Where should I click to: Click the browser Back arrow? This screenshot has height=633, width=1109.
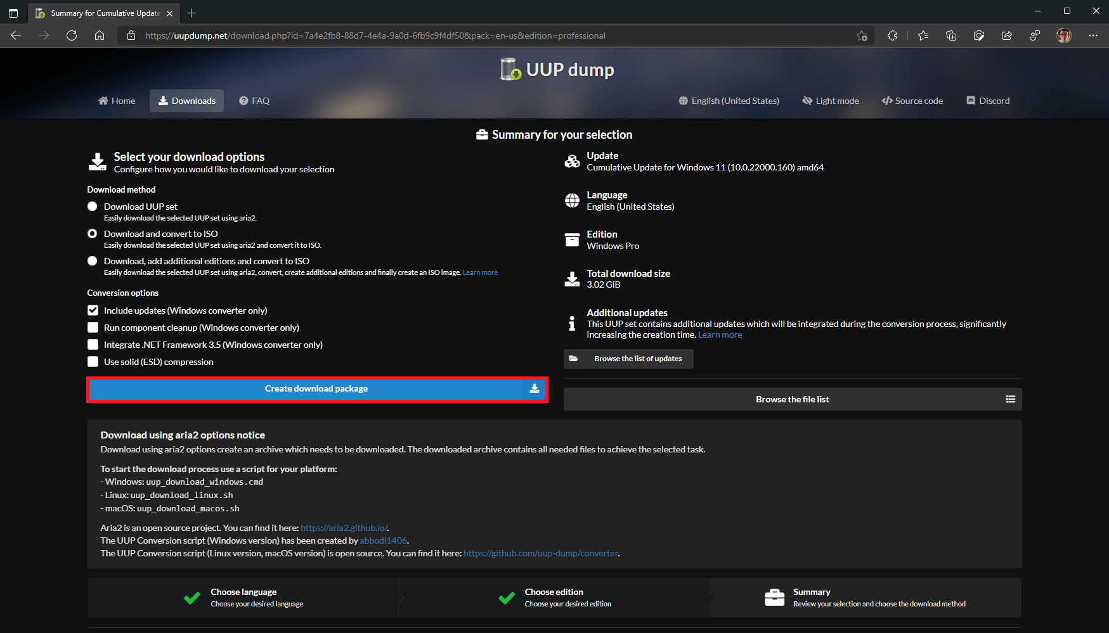[16, 35]
